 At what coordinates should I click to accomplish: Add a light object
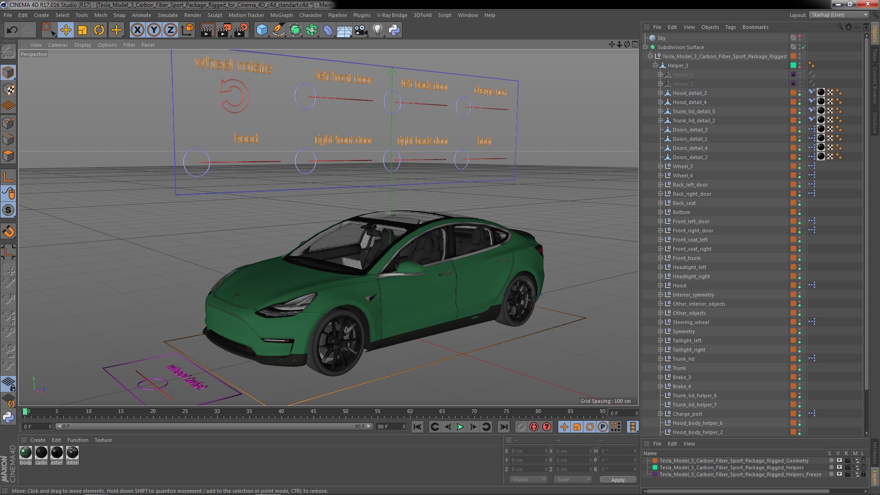pyautogui.click(x=378, y=30)
